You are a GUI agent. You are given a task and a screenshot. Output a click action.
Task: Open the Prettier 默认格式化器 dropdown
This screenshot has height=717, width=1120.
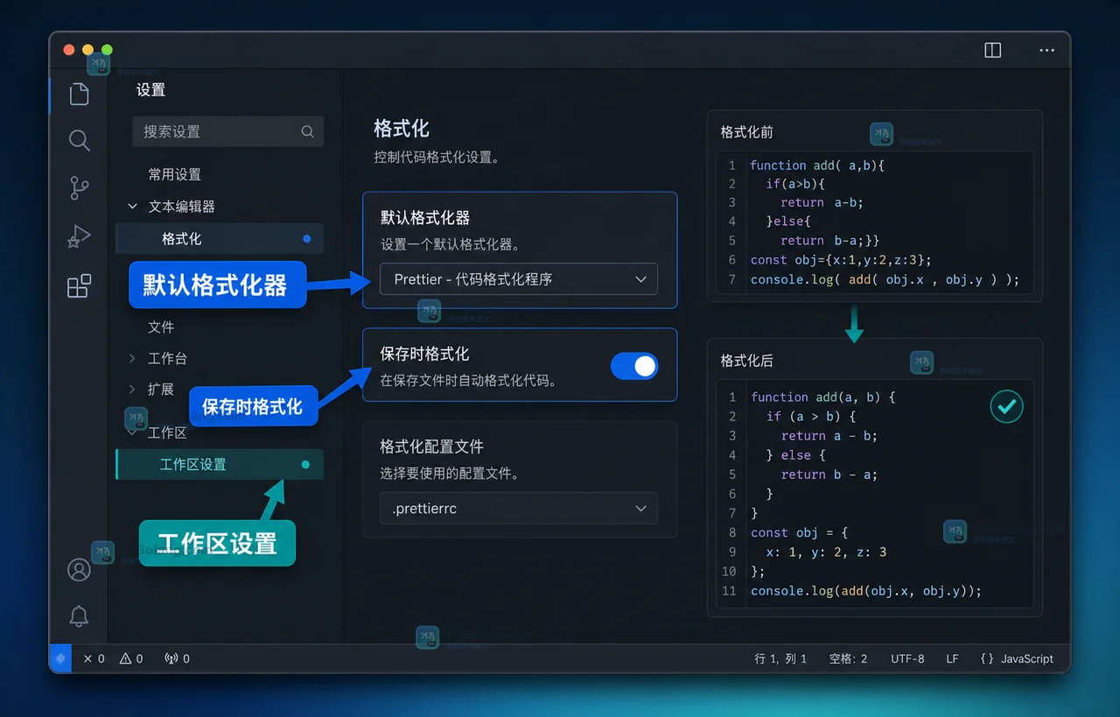click(x=519, y=279)
